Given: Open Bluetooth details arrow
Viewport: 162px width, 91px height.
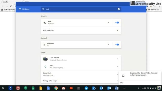Looking at the screenshot, I should click(109, 45).
